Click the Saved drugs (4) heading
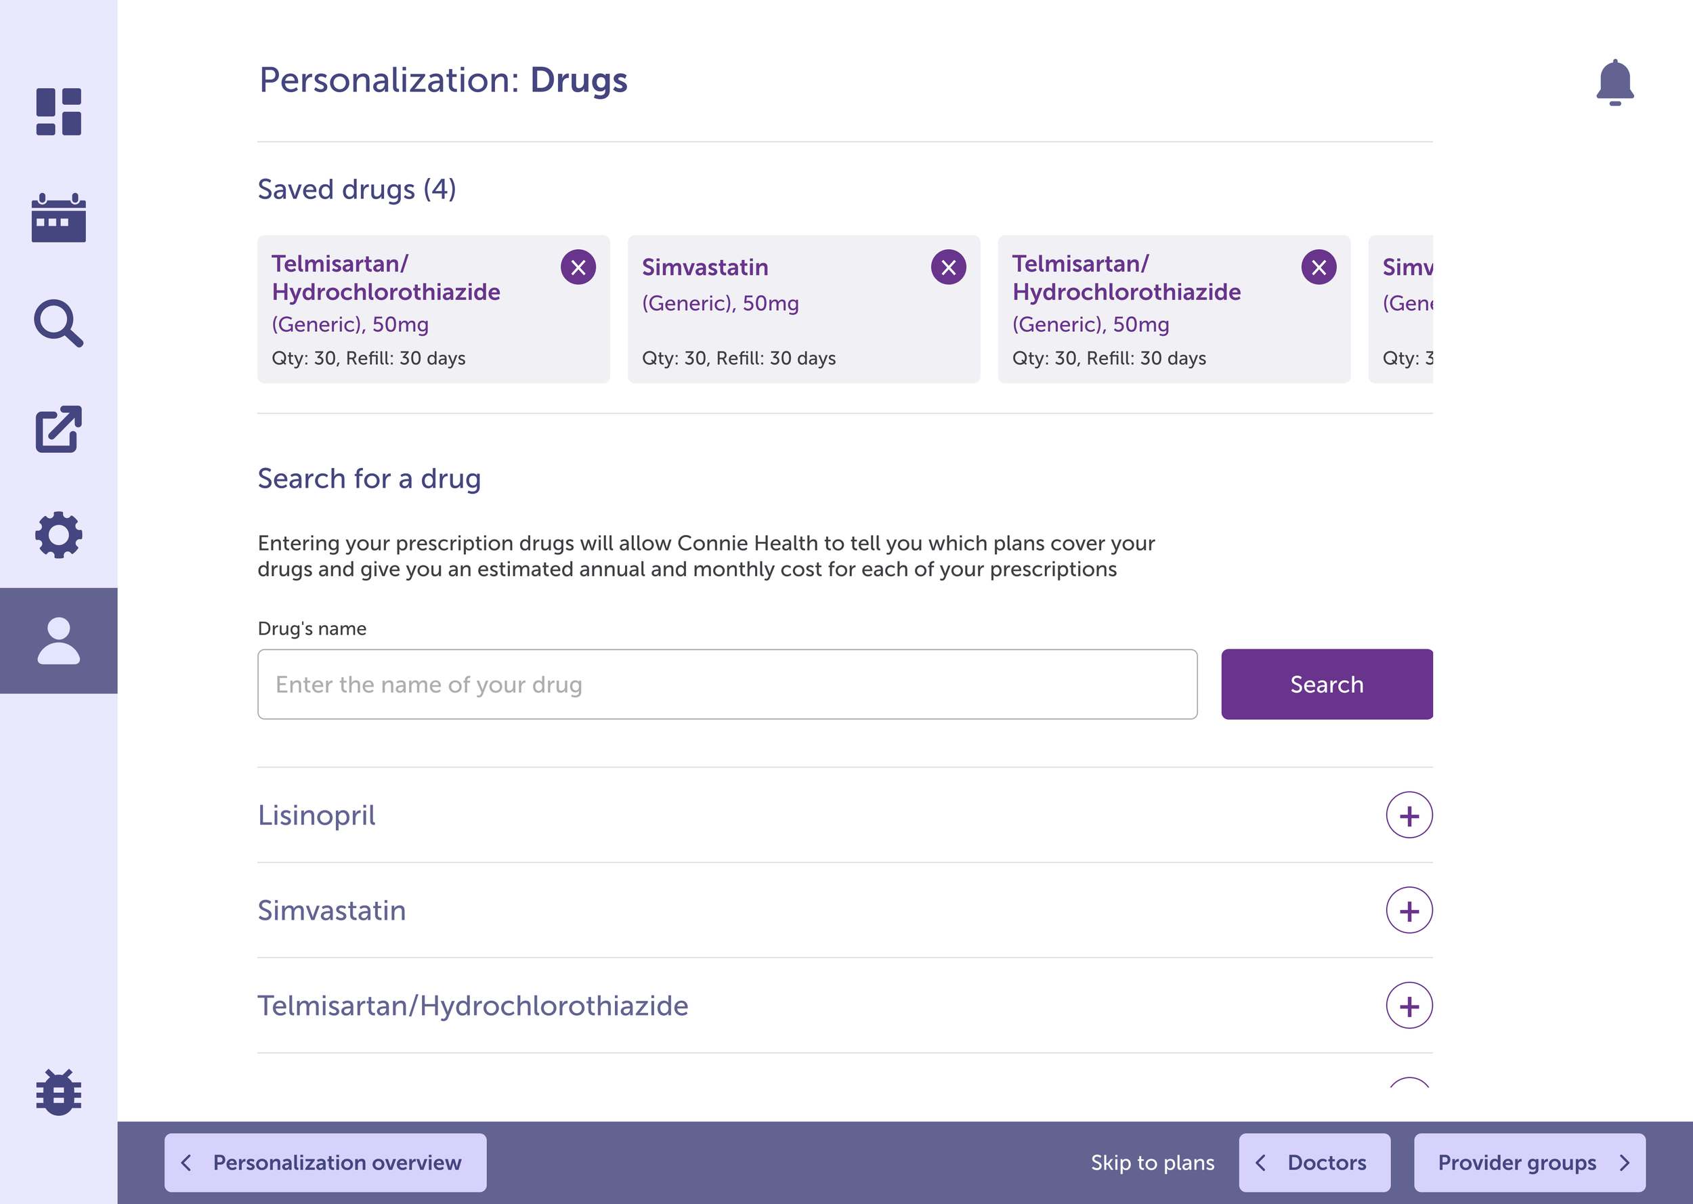 pyautogui.click(x=356, y=189)
